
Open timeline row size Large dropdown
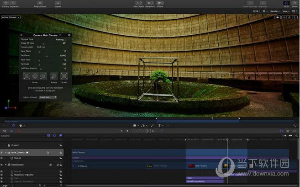pyautogui.click(x=7, y=186)
